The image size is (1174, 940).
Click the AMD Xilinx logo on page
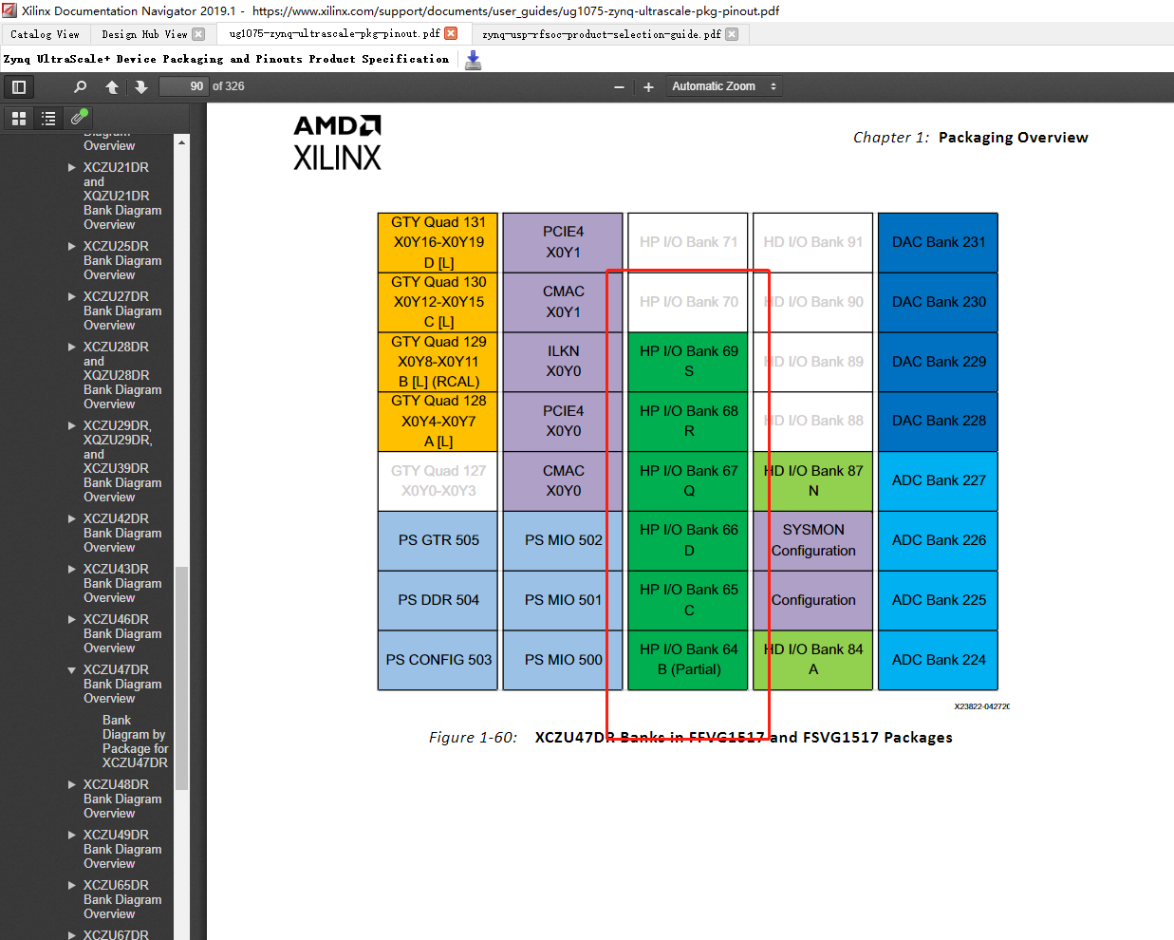point(337,143)
